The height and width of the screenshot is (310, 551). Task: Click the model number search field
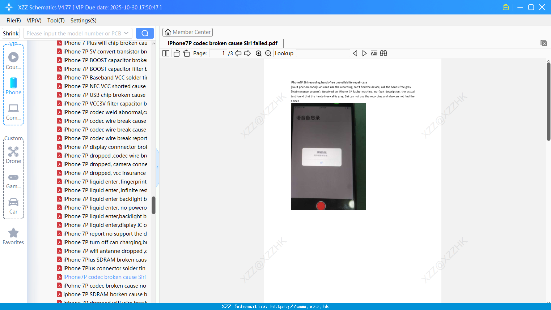click(x=73, y=33)
